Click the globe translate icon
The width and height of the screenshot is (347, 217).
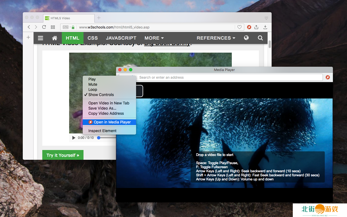pyautogui.click(x=246, y=38)
